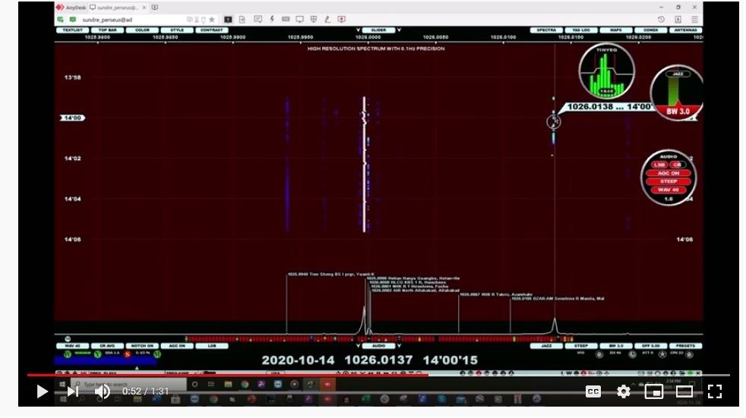Screen dimensions: 746x418
Task: Click the left arrow beside AUDIO
Action: point(359,346)
